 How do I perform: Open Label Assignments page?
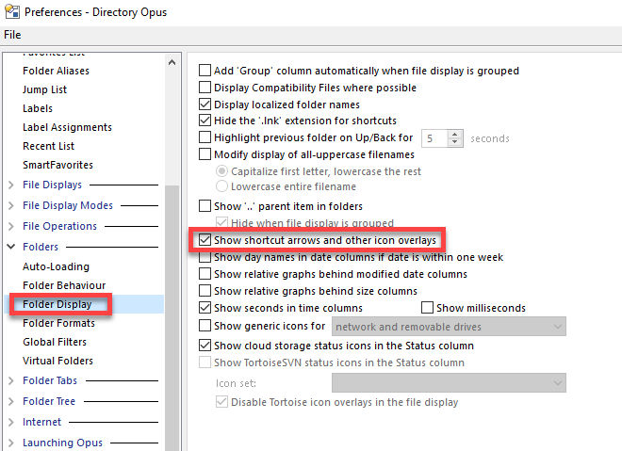point(67,127)
